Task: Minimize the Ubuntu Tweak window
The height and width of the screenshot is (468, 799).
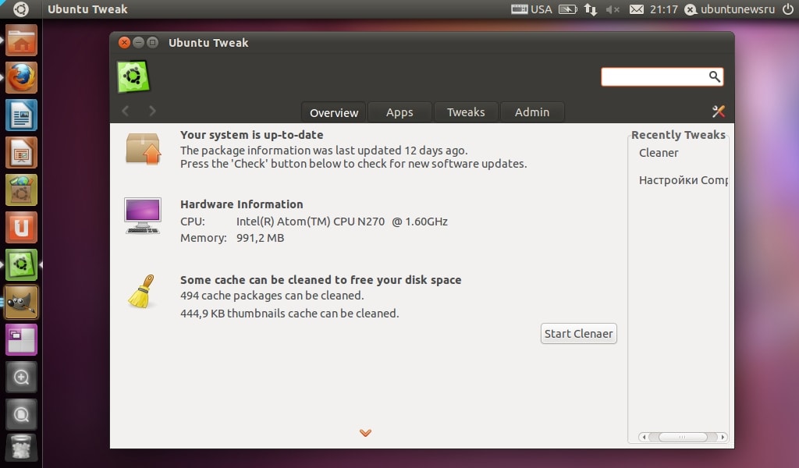Action: coord(138,42)
